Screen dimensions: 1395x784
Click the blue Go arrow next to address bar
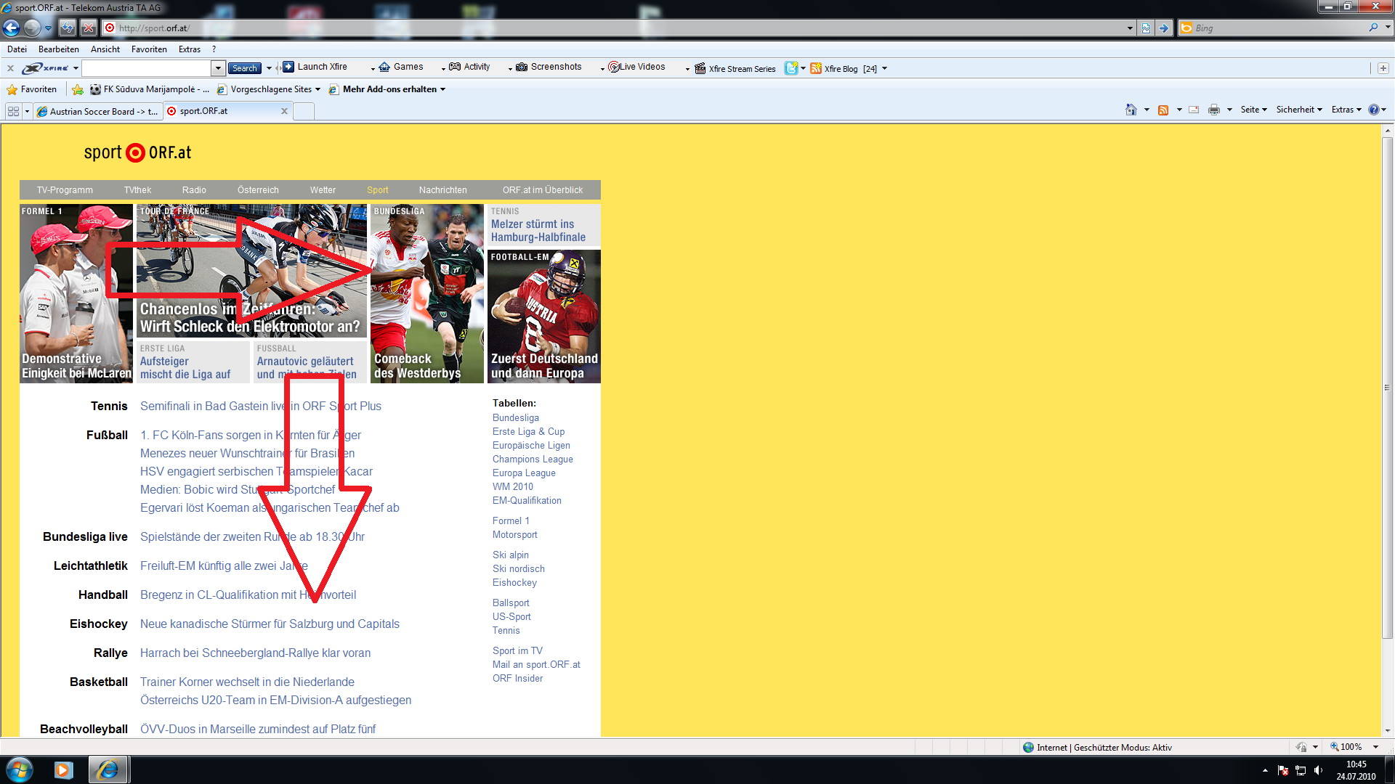[x=1164, y=28]
